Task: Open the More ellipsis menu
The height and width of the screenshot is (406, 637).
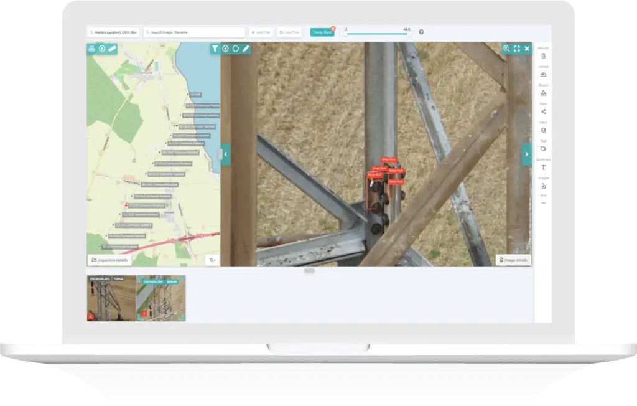Action: coord(544,202)
